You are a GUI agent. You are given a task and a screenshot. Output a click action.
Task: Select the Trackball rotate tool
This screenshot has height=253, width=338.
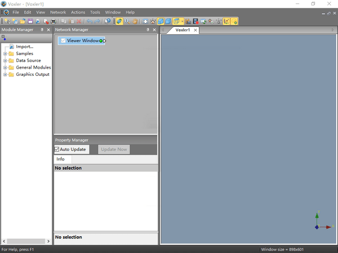pos(119,21)
